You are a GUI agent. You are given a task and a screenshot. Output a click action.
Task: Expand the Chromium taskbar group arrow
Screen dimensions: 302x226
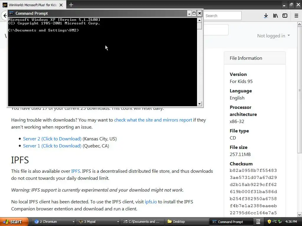73,222
